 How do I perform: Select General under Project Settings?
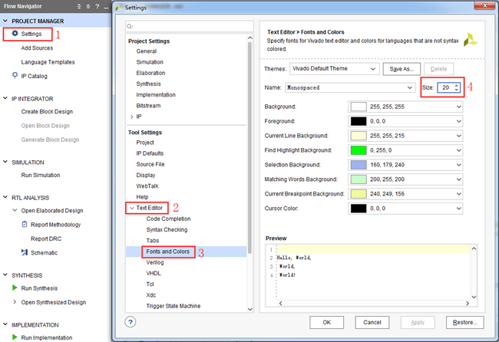(147, 51)
